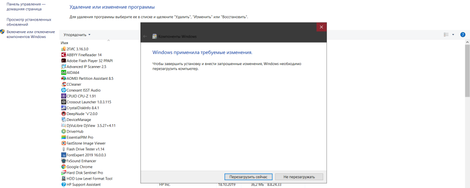Viewport: 470px width, 188px height.
Task: Click the shield icon beside Windows components link
Action: pyautogui.click(x=2, y=32)
